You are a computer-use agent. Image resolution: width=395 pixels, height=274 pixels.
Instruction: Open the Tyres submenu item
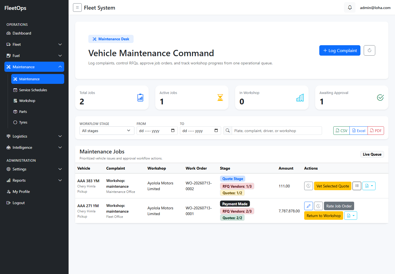[38, 122]
